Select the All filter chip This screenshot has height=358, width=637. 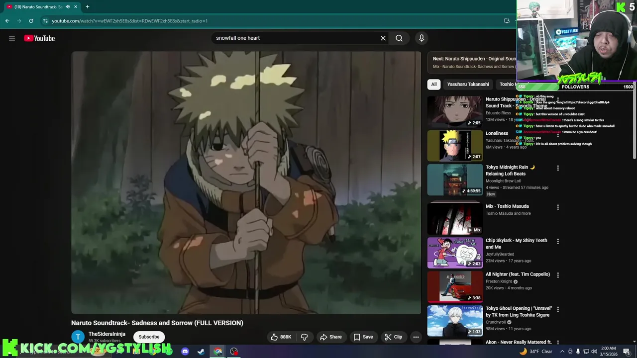point(434,84)
